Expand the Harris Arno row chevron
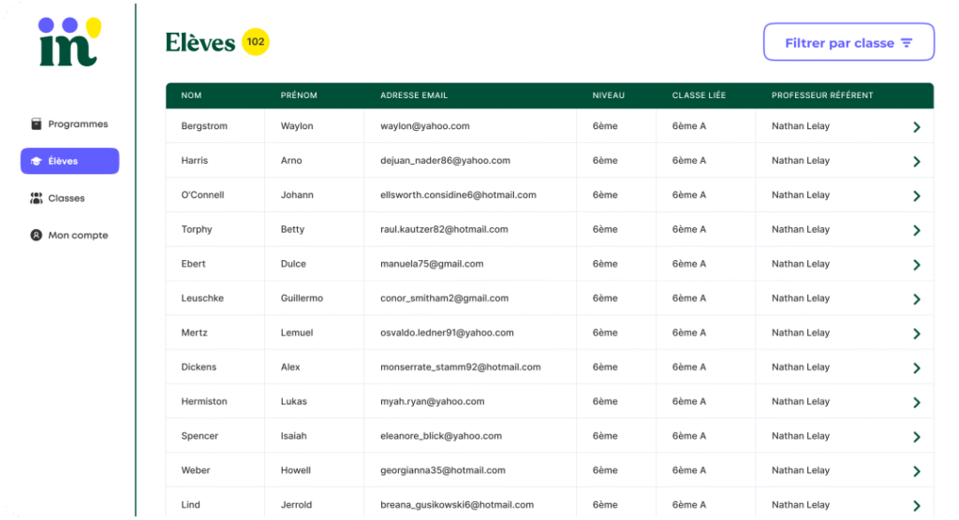This screenshot has height=520, width=959. [x=916, y=162]
